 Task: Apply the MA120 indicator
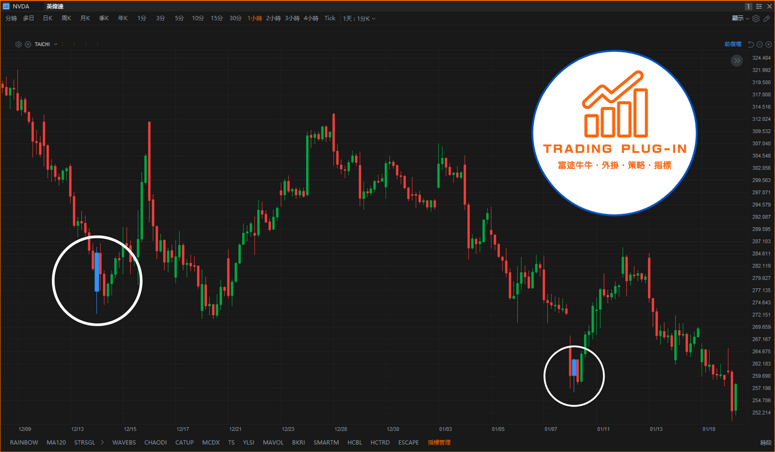point(56,442)
